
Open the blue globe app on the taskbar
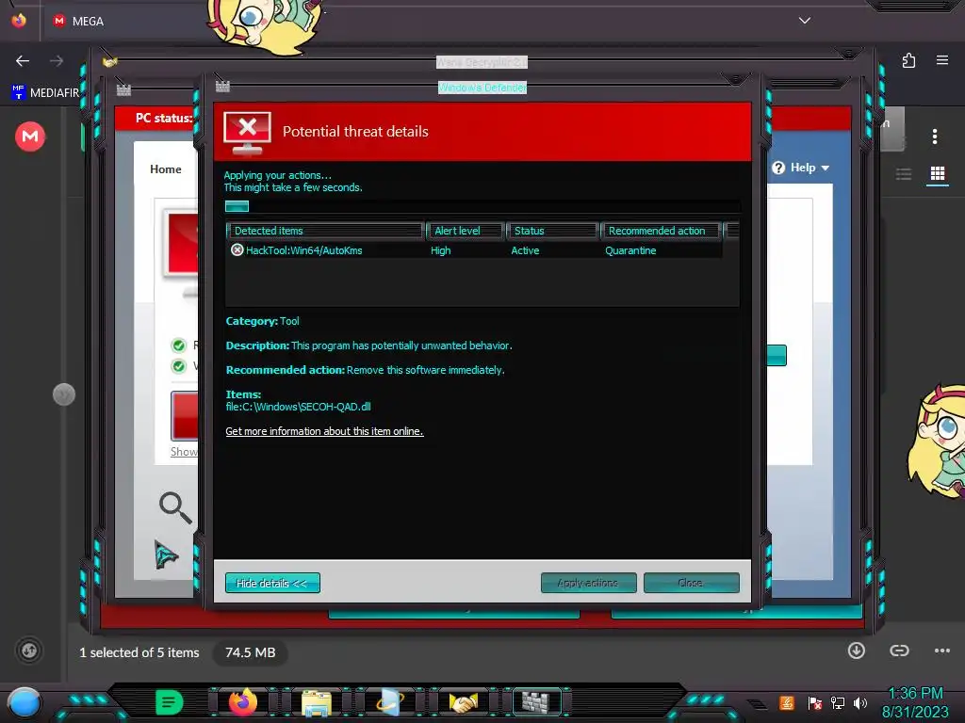(390, 702)
